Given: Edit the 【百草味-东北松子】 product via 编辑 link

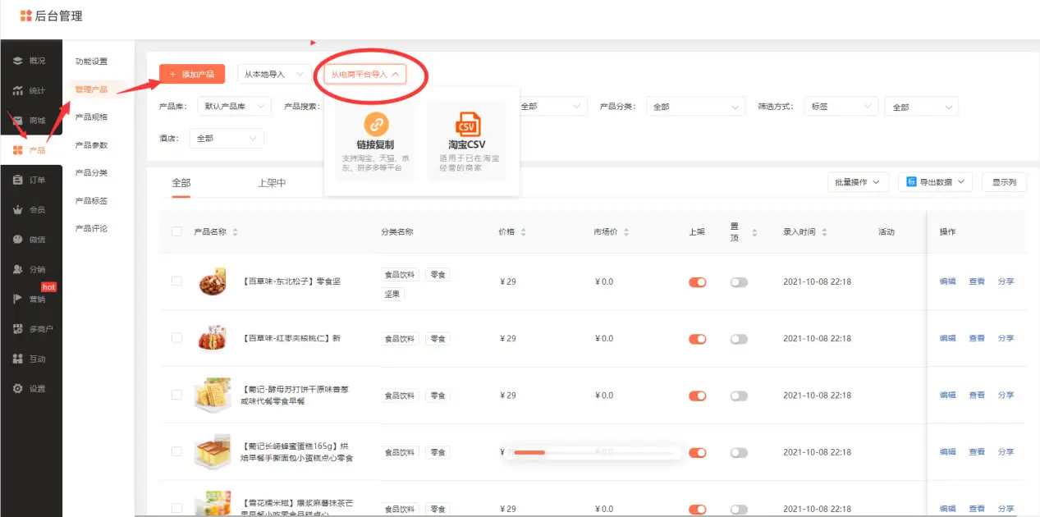Looking at the screenshot, I should (x=946, y=281).
